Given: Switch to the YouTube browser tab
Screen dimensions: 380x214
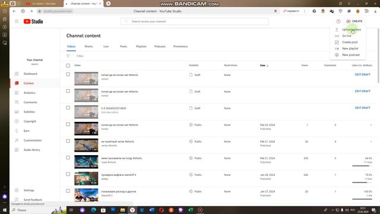Looking at the screenshot, I should (x=43, y=4).
